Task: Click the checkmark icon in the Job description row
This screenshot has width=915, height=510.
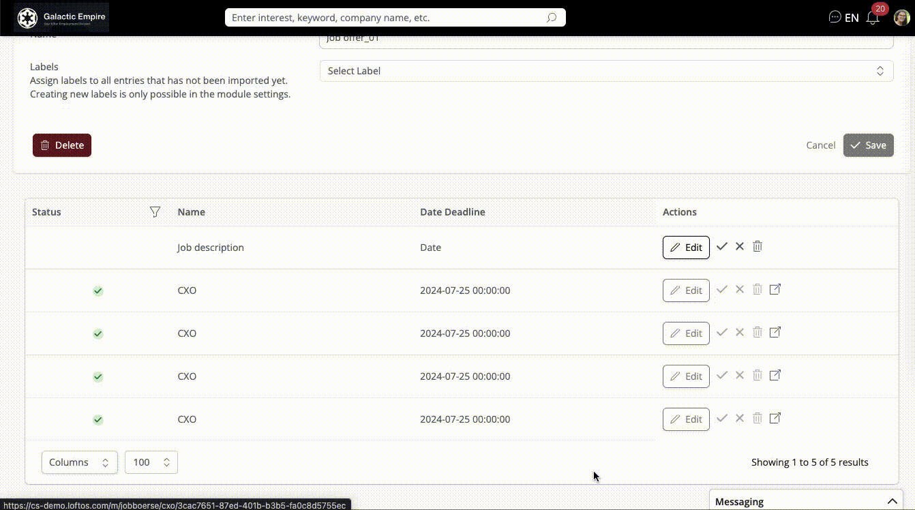Action: click(722, 247)
